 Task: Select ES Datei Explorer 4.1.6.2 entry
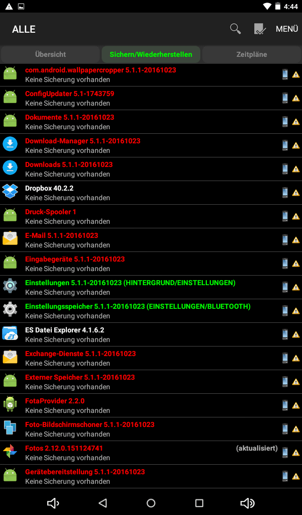(151, 334)
